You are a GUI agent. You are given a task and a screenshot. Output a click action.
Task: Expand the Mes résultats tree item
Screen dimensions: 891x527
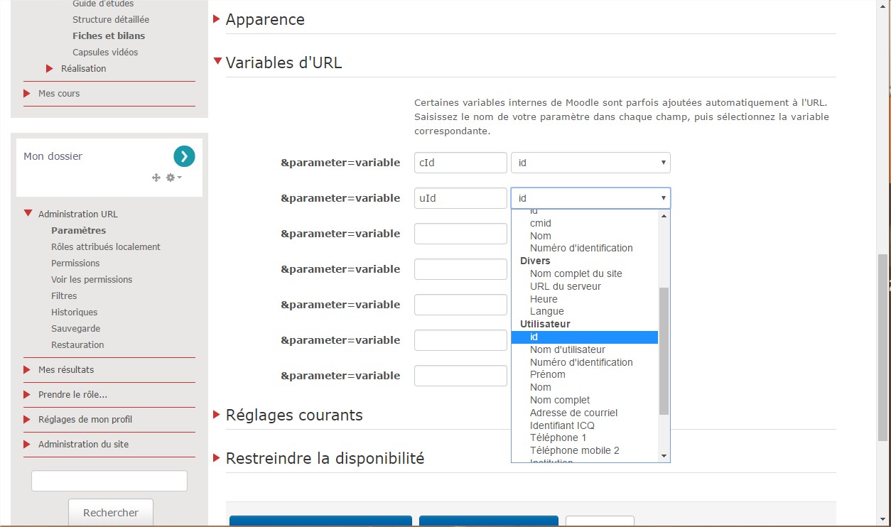(x=66, y=369)
